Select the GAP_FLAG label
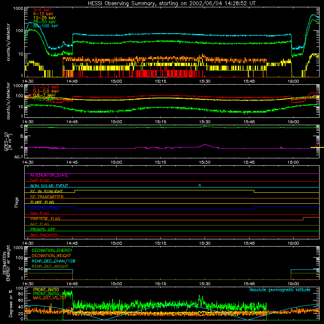324x324 pixels. click(40, 180)
